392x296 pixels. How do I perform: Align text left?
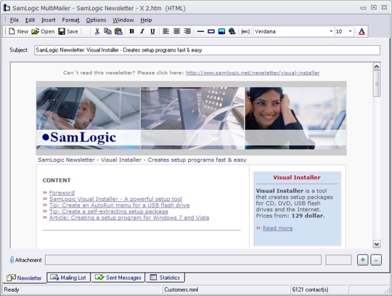[166, 31]
